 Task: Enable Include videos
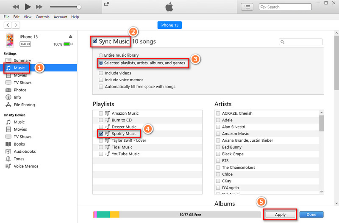[x=101, y=73]
